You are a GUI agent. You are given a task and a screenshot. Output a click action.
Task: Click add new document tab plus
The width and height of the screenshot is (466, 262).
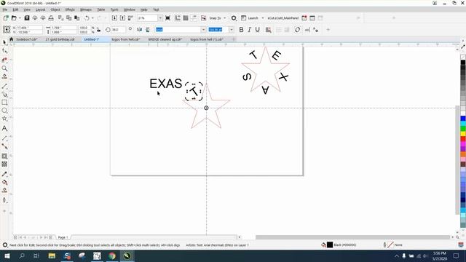234,39
